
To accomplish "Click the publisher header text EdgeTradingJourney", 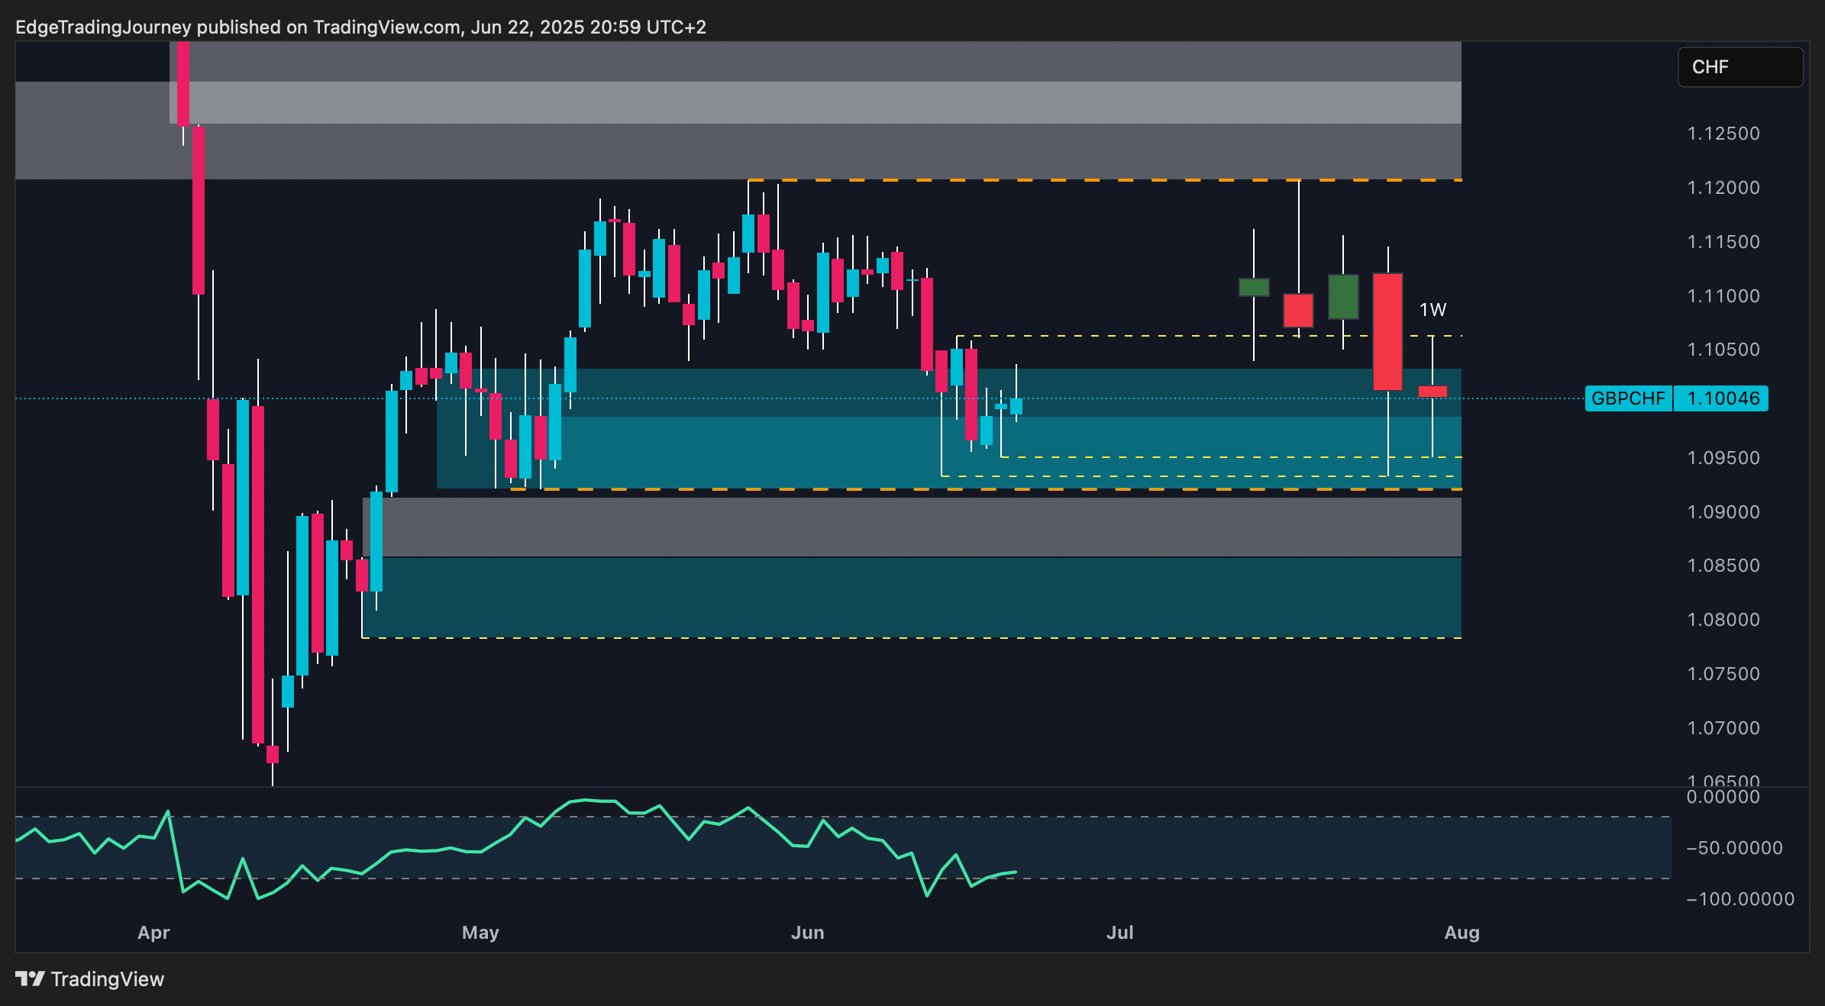I will 103,27.
